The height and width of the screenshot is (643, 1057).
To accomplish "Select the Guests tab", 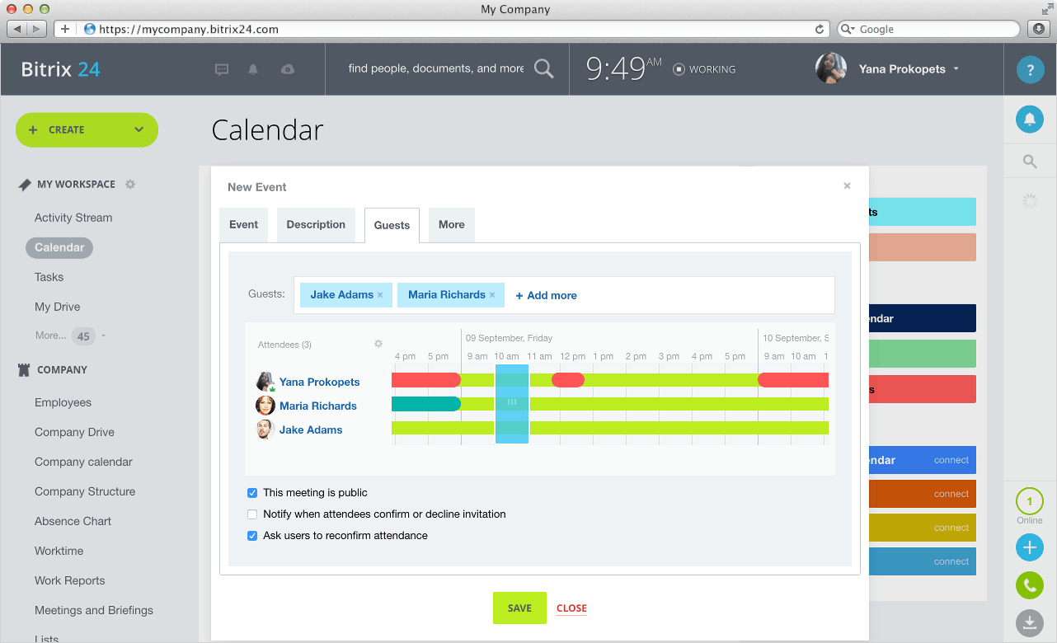I will coord(392,225).
